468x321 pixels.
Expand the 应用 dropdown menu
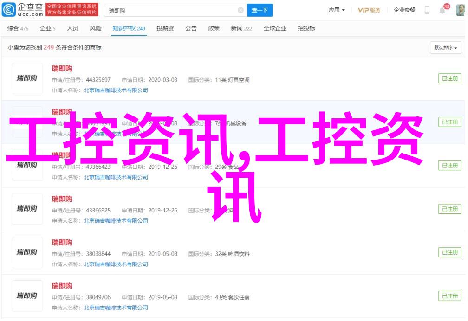337,10
